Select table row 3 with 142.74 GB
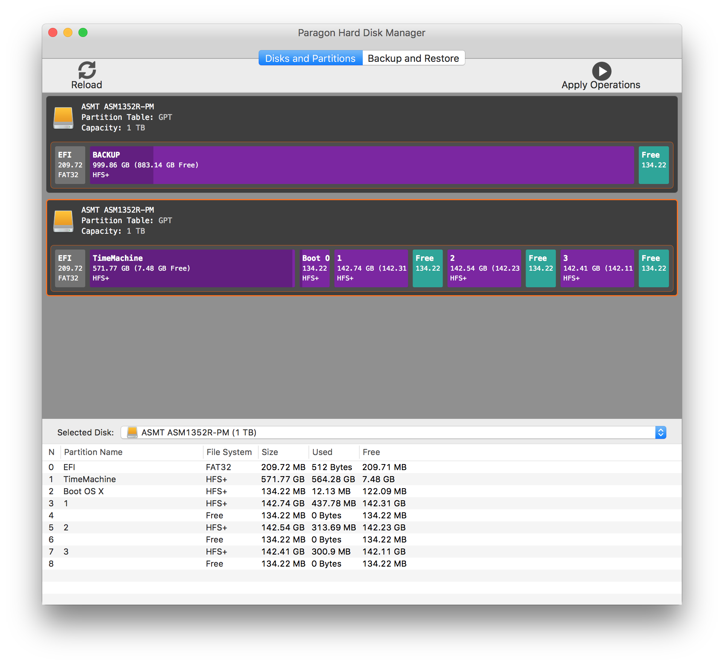 [362, 503]
